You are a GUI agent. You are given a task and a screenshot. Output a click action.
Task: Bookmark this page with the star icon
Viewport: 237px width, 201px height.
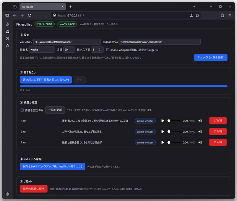(x=197, y=15)
